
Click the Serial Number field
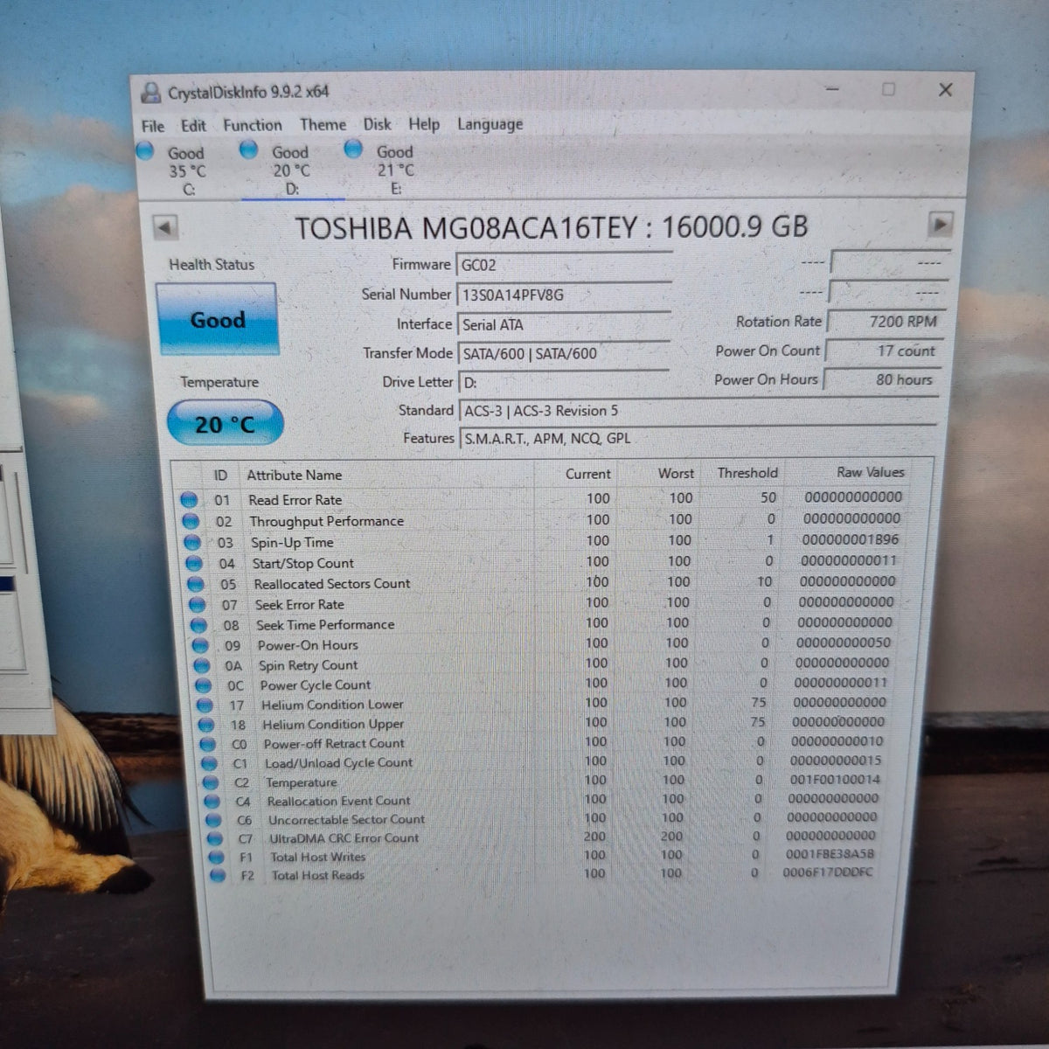[x=564, y=295]
